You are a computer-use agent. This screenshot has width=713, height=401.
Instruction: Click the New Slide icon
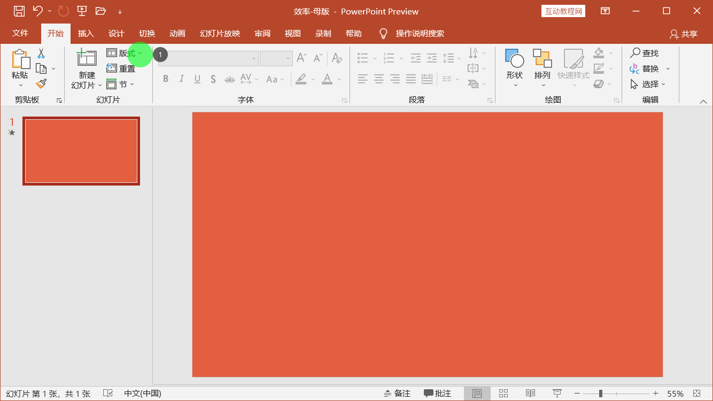[87, 58]
